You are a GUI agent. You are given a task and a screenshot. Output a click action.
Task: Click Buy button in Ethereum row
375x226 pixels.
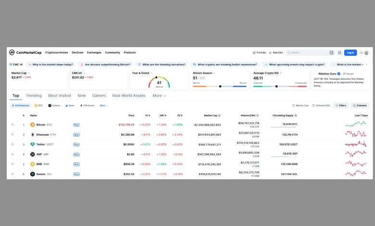tap(76, 135)
